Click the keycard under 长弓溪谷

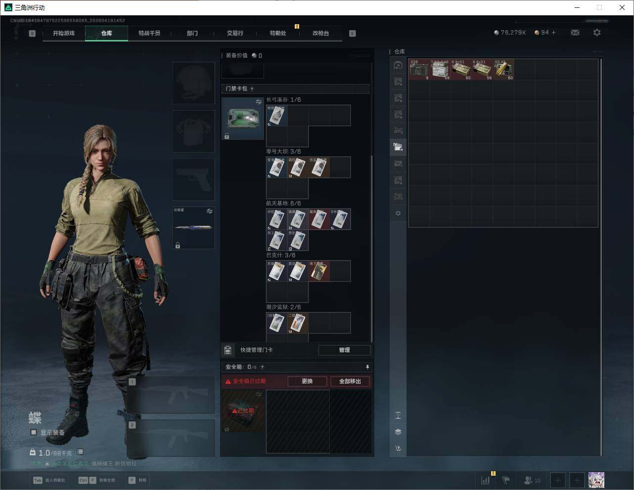pos(276,115)
